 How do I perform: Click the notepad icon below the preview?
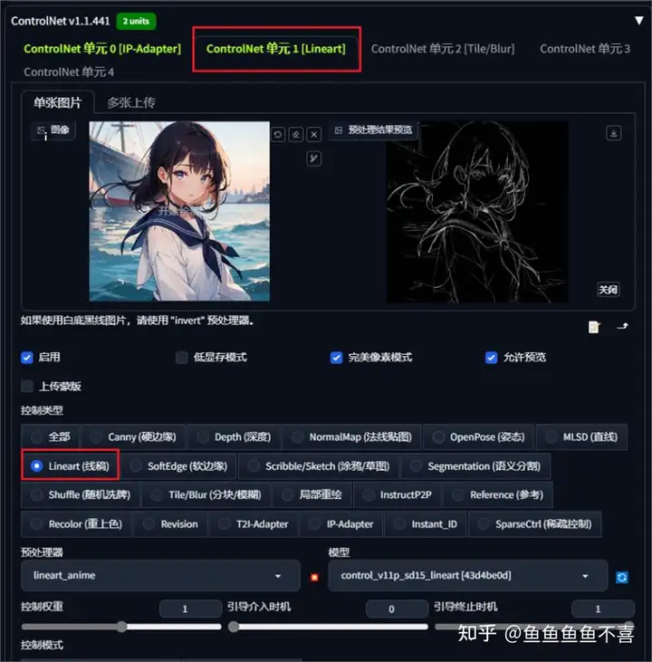point(594,326)
